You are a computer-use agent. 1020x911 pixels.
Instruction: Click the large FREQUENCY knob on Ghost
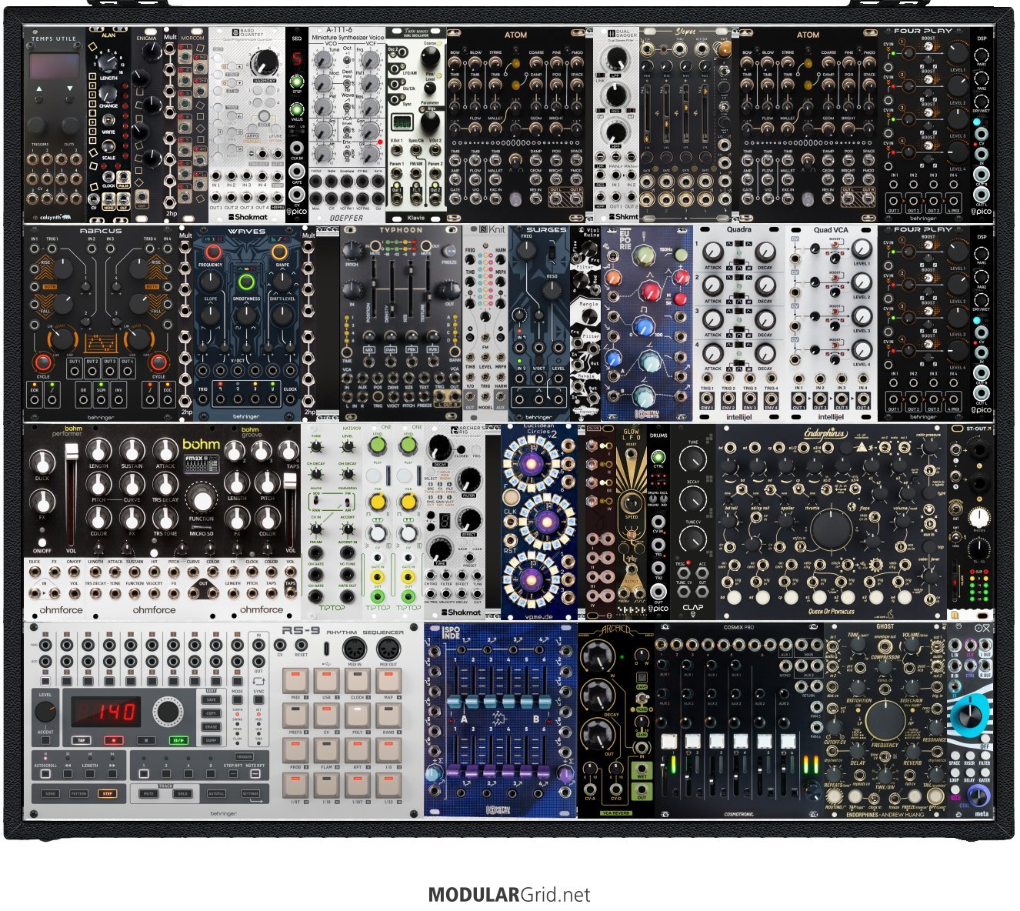[884, 720]
